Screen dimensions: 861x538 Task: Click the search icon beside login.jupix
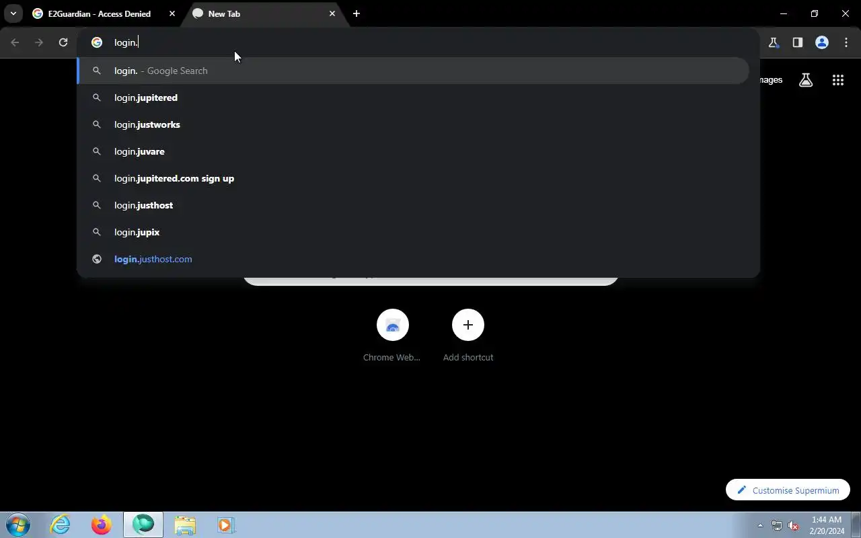click(97, 232)
